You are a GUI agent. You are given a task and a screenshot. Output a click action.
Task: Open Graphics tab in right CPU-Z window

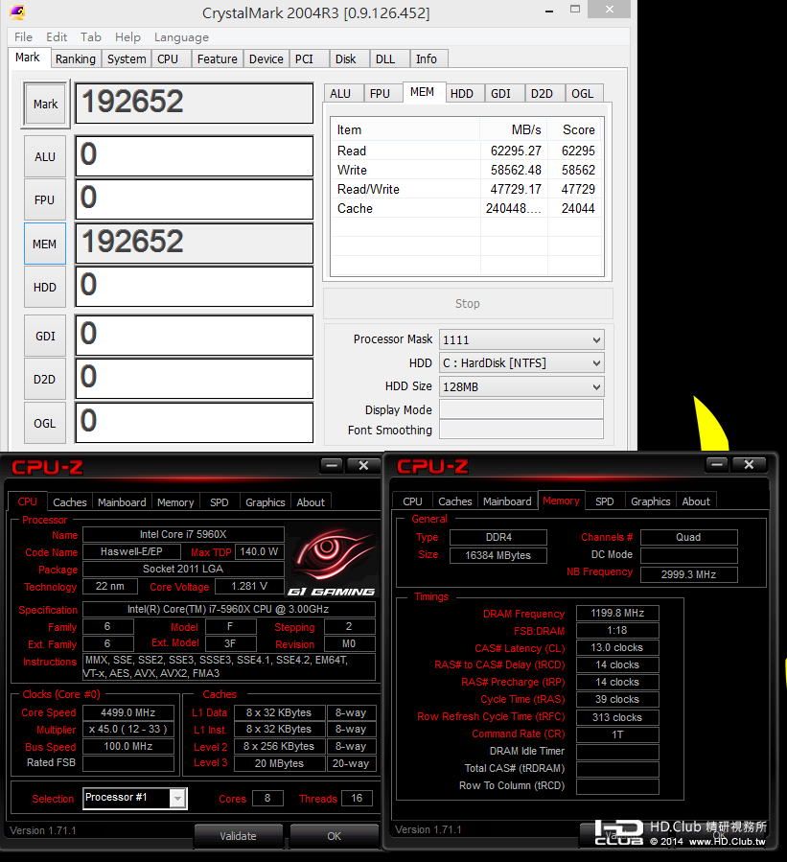pos(651,501)
